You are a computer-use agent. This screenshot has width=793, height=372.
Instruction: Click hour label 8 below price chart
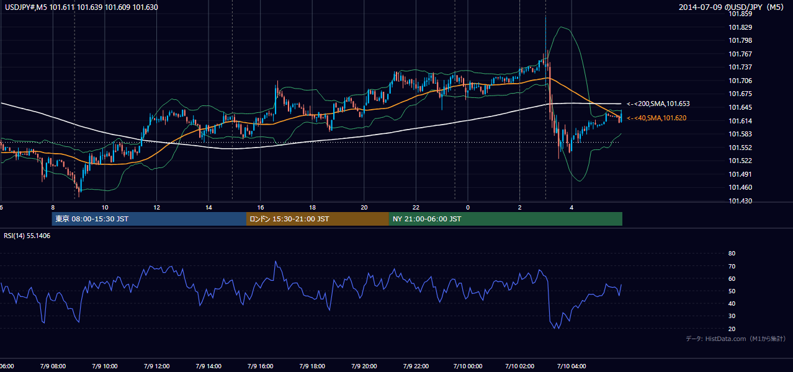coord(53,207)
